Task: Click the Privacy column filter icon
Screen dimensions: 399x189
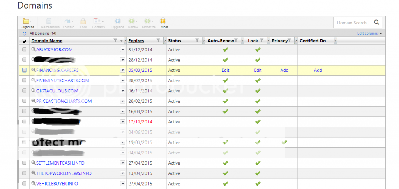Action: point(289,40)
